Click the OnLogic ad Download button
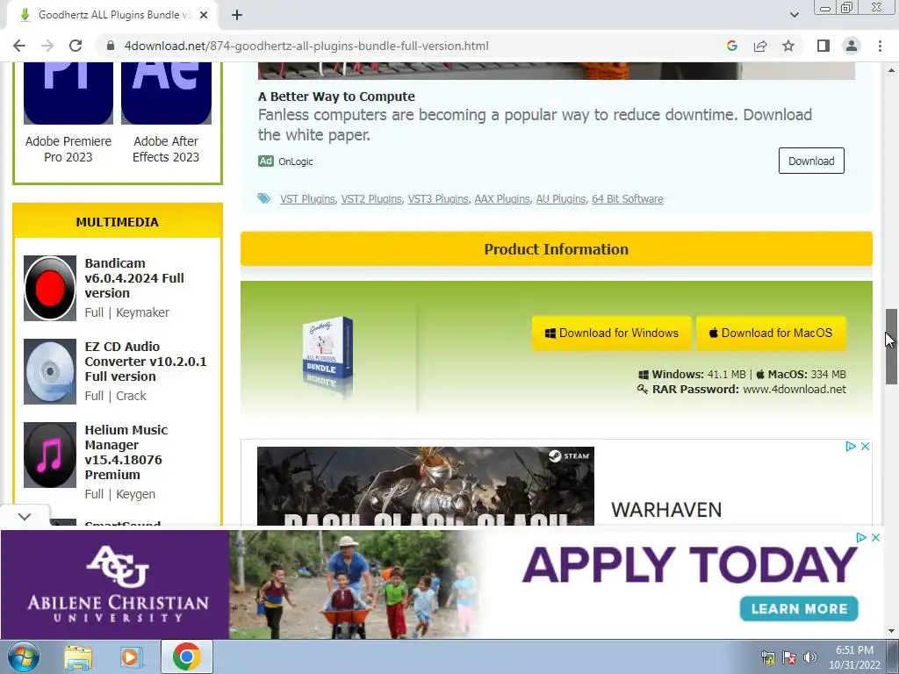Viewport: 899px width, 674px height. click(811, 161)
